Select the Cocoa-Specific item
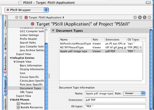The width and height of the screenshot is (154, 110). tap(29, 77)
